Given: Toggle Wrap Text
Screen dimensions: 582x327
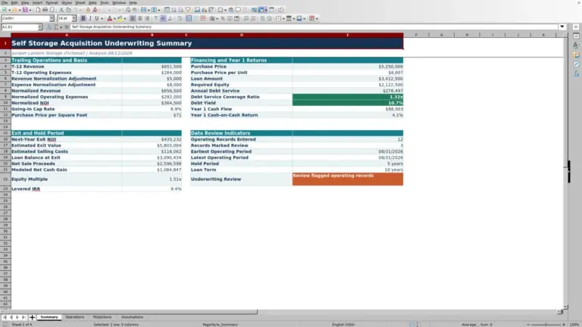Looking at the screenshot, I should pyautogui.click(x=180, y=18).
